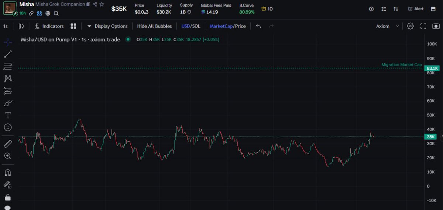Search the token with magnifier icon
Image resolution: width=443 pixels, height=210 pixels.
[x=56, y=13]
